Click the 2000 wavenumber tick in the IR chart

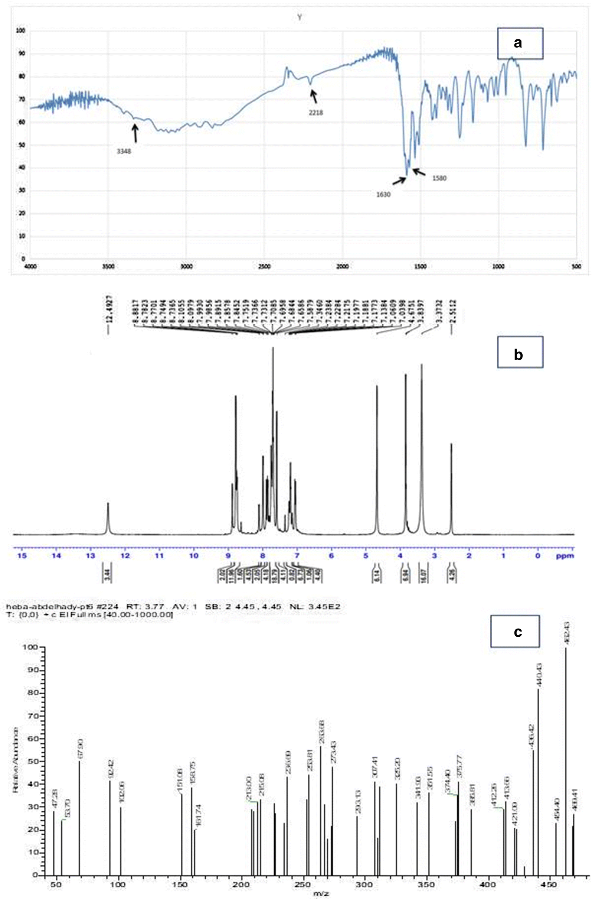(x=343, y=267)
